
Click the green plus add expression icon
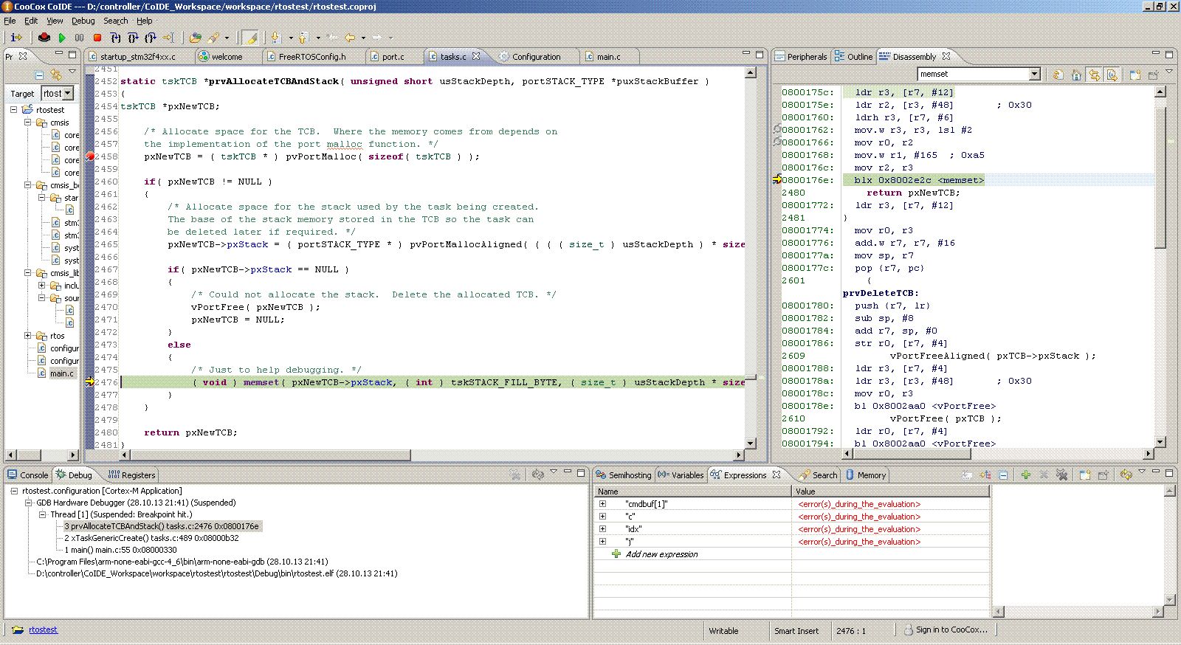point(1025,475)
